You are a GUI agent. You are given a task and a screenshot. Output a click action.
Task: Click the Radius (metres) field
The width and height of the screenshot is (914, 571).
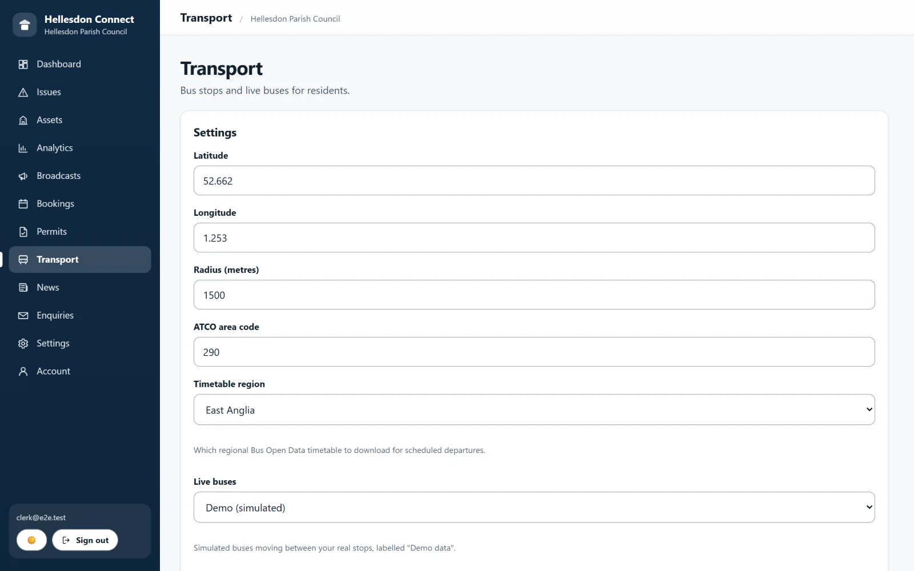pyautogui.click(x=534, y=295)
